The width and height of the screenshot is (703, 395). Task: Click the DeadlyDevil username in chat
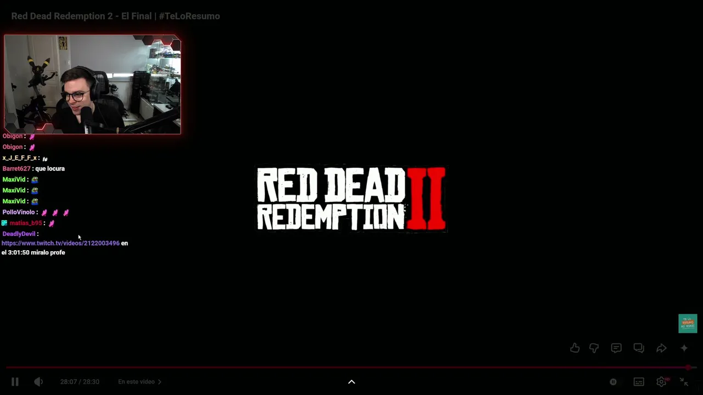point(19,234)
